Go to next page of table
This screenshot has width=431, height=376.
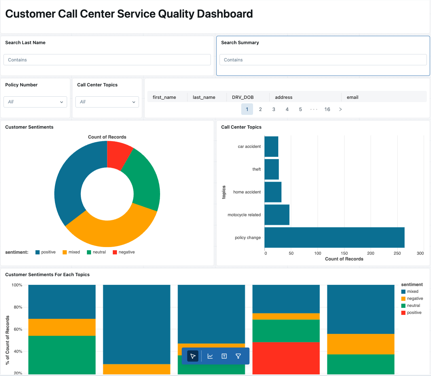point(341,109)
